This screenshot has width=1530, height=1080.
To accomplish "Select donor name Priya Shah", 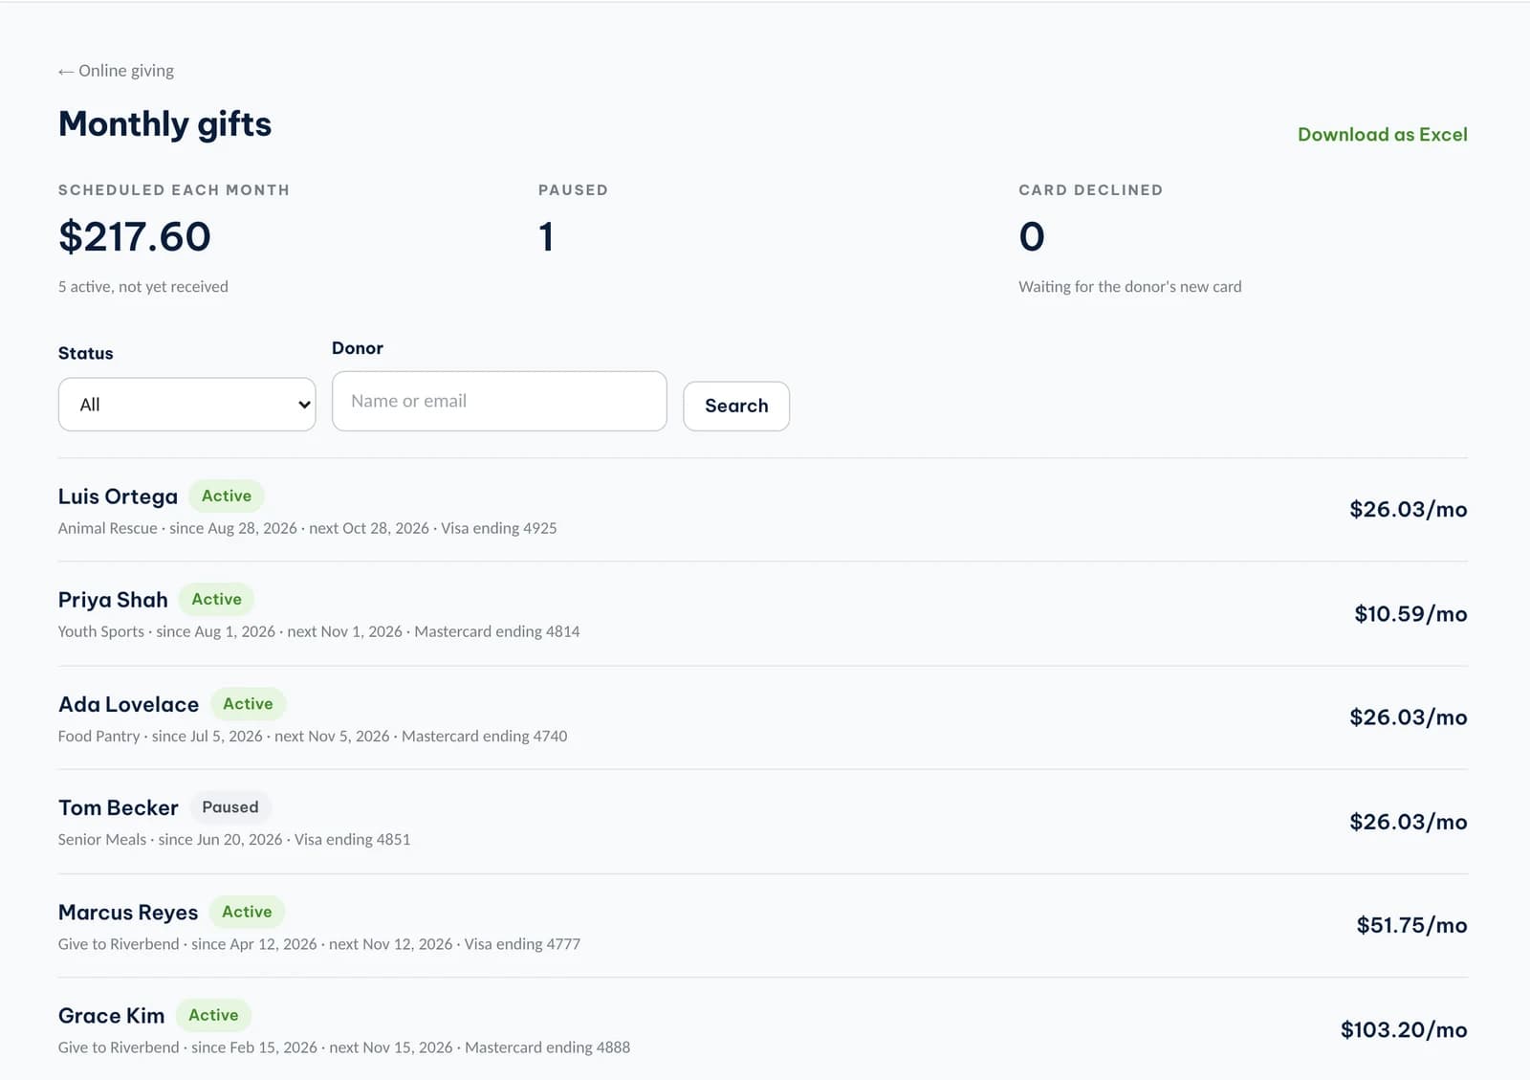I will pyautogui.click(x=113, y=600).
